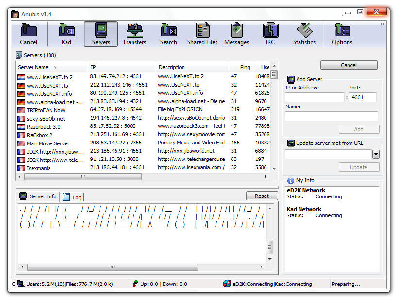Image resolution: width=399 pixels, height=303 pixels.
Task: Click server info vertical scrollbar thumb
Action: click(x=270, y=247)
